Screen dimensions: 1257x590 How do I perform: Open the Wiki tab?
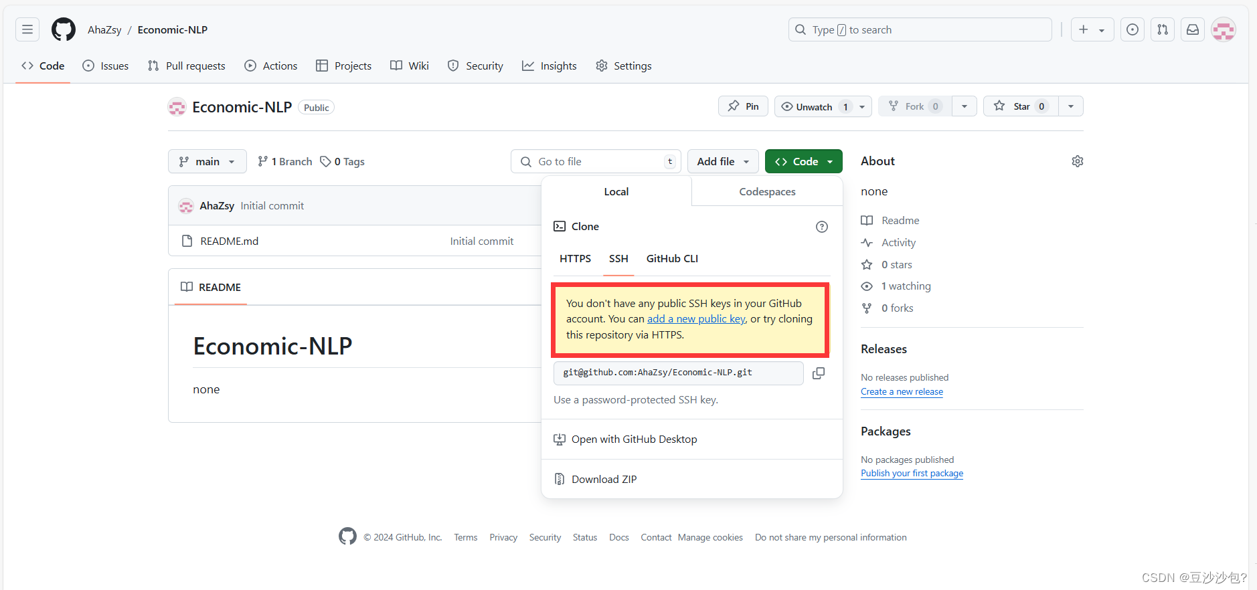pyautogui.click(x=410, y=66)
